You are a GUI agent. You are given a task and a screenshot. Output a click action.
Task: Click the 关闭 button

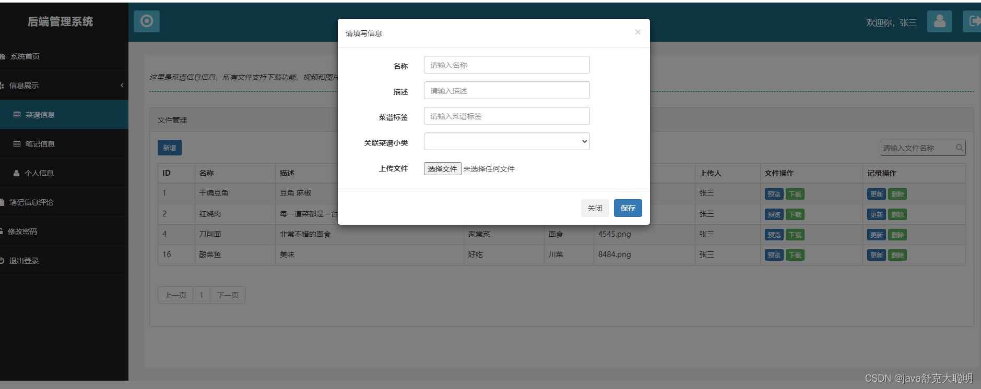595,208
